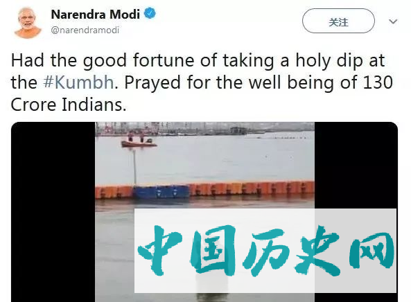Click the blue verified badge icon
Image resolution: width=411 pixels, height=302 pixels.
point(150,14)
